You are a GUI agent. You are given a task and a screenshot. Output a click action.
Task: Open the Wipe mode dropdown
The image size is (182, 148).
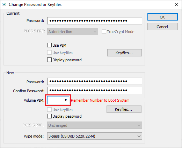(95, 136)
